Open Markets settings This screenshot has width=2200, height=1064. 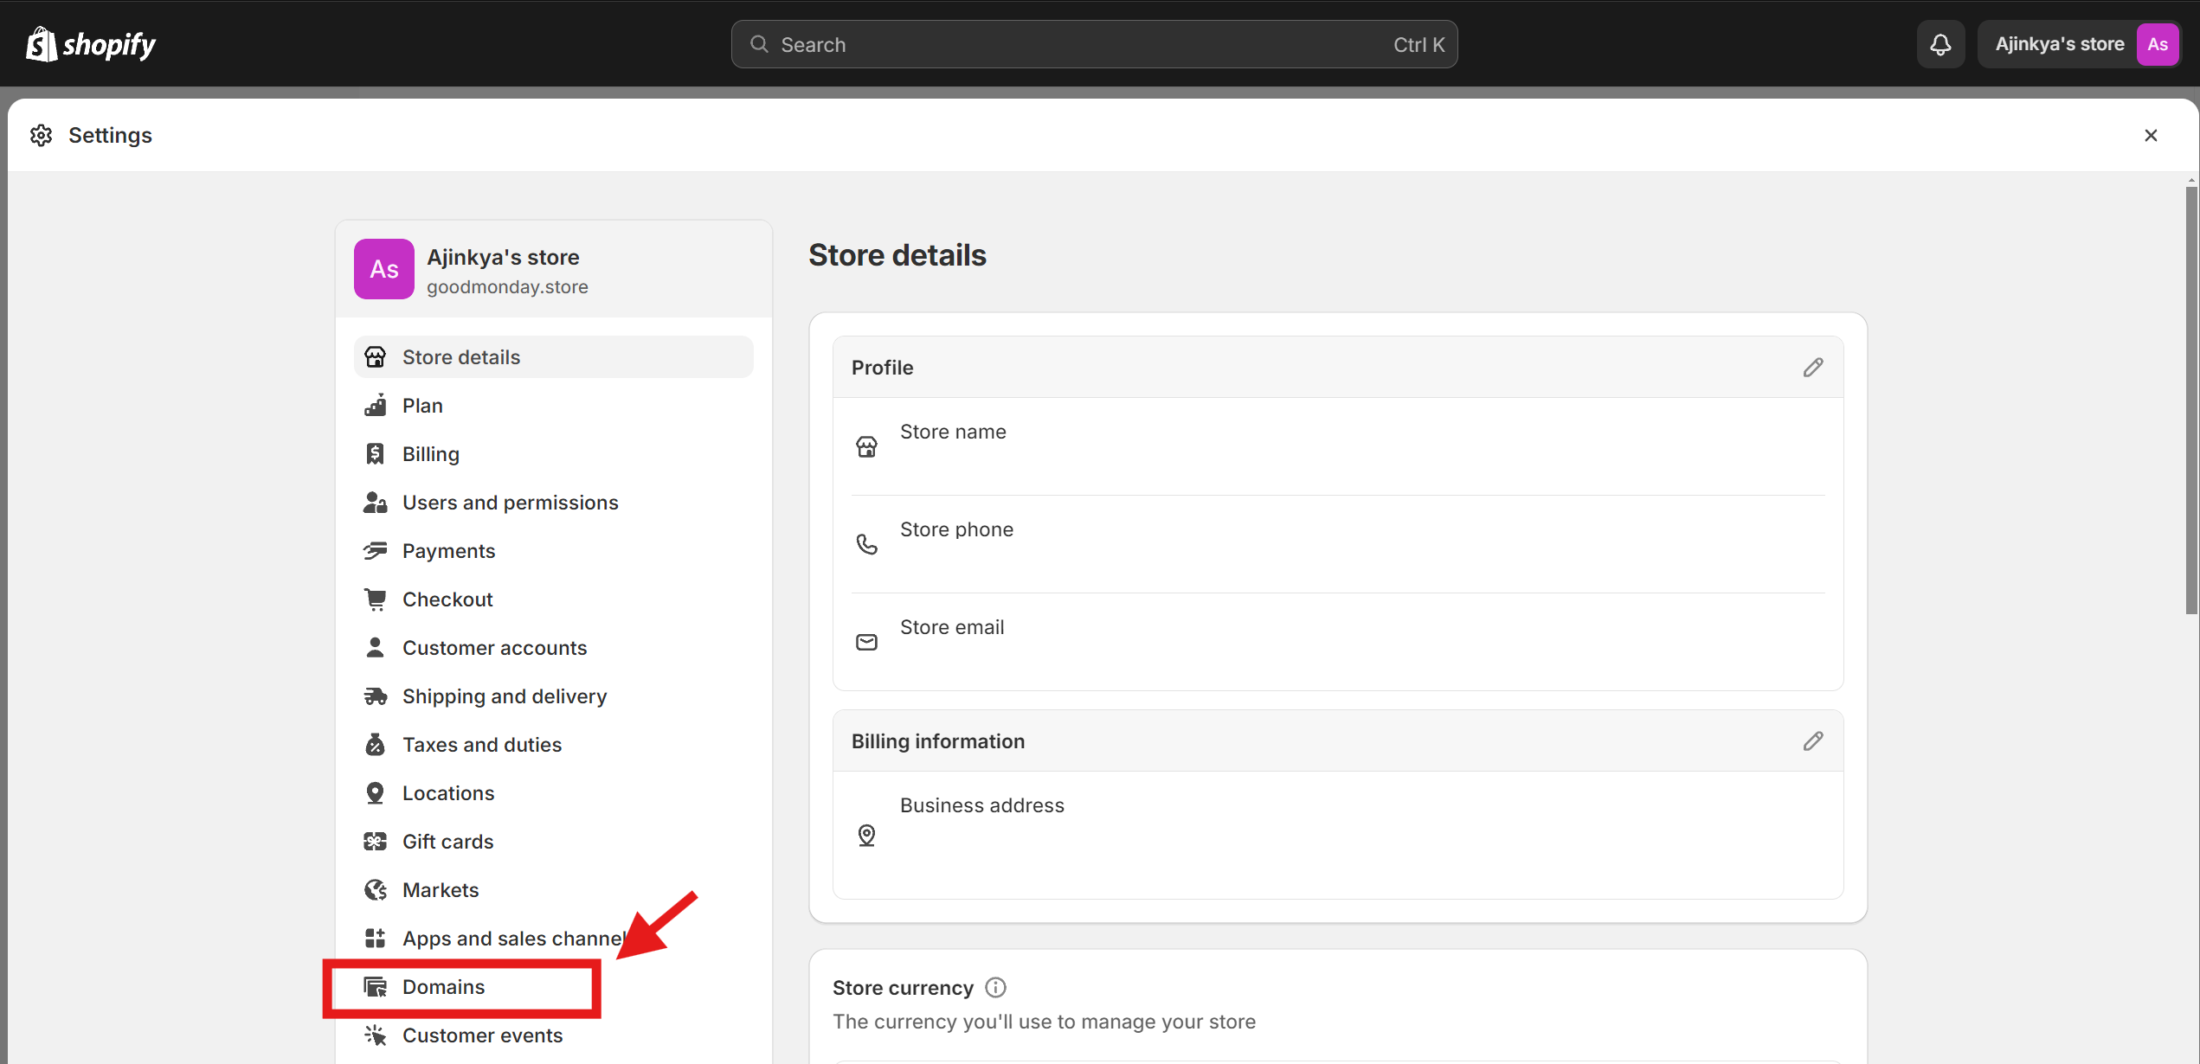click(x=553, y=890)
